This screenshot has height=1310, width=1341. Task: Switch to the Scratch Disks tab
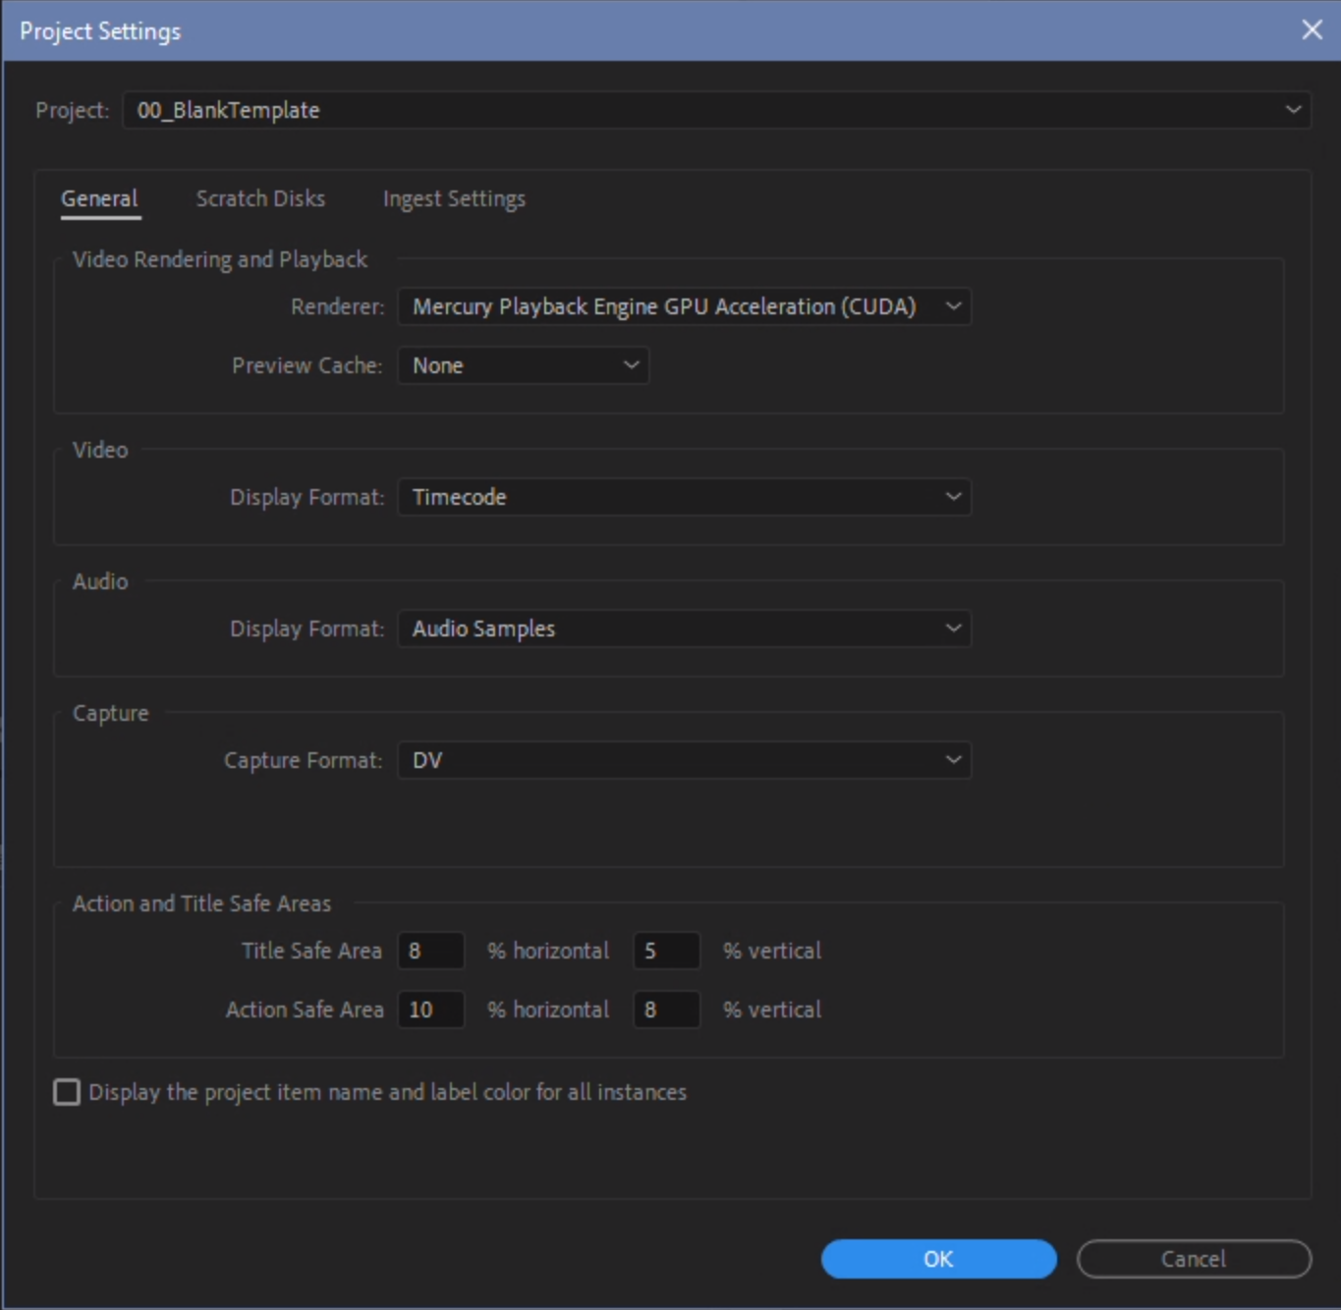259,197
